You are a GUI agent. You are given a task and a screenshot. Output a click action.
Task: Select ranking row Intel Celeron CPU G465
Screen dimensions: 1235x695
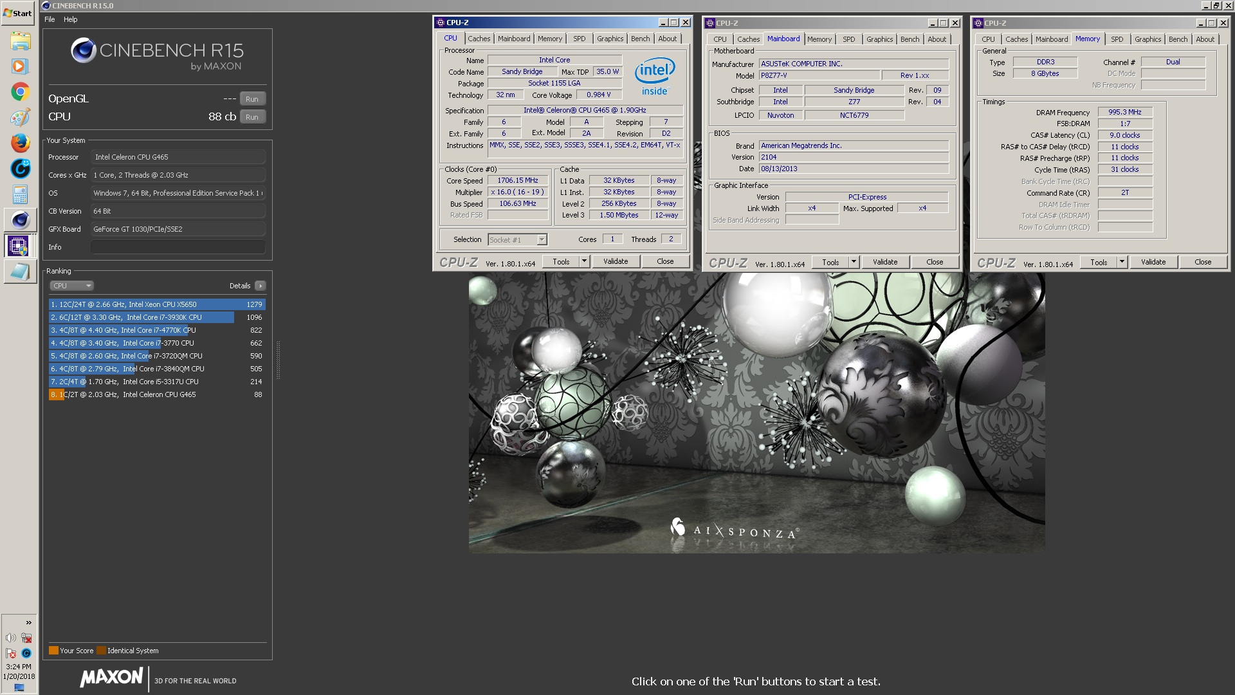tap(157, 394)
